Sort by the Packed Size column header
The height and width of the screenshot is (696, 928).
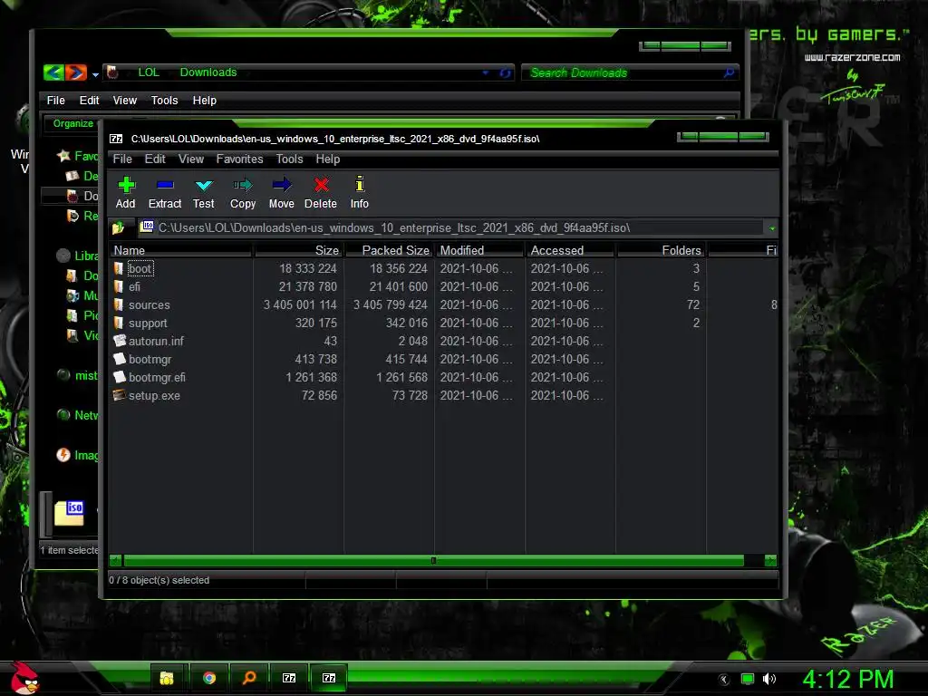(x=390, y=250)
